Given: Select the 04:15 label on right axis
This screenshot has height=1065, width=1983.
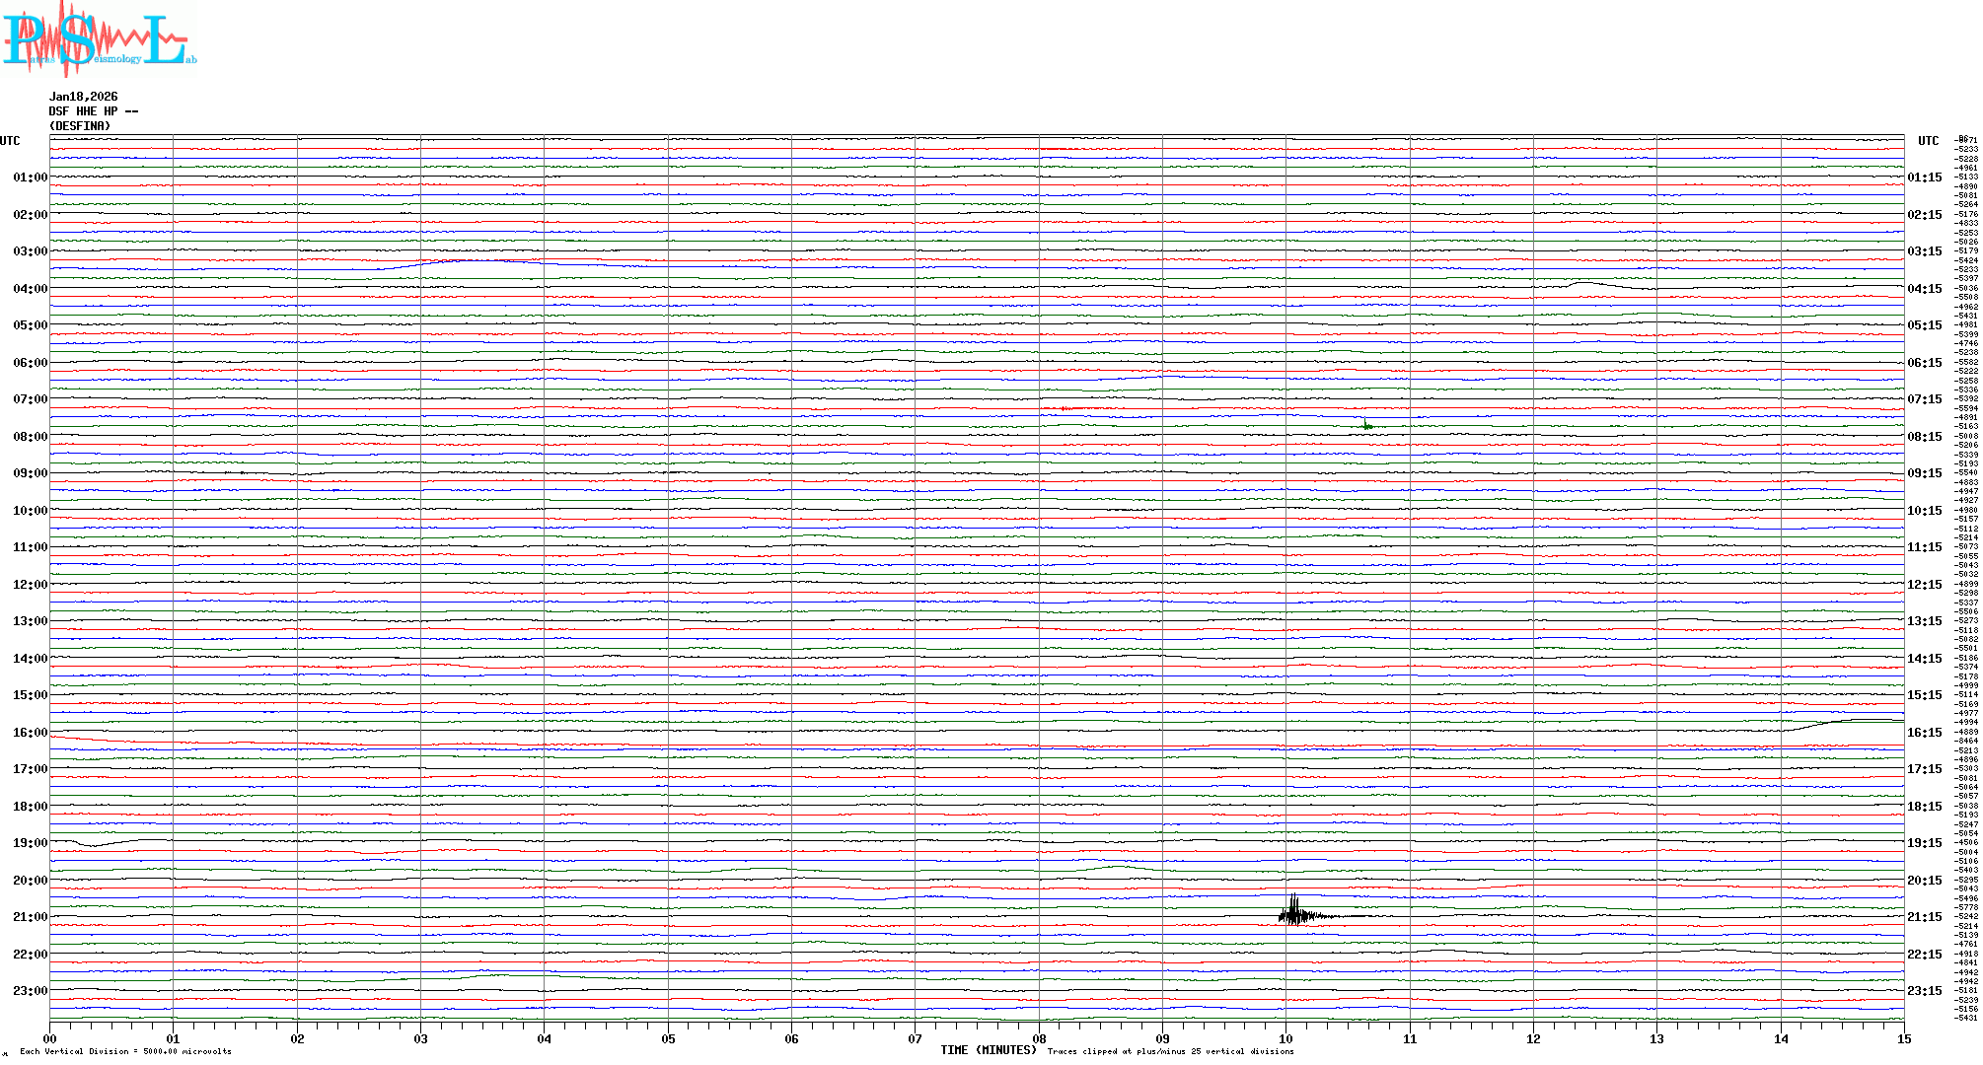Looking at the screenshot, I should (1924, 289).
